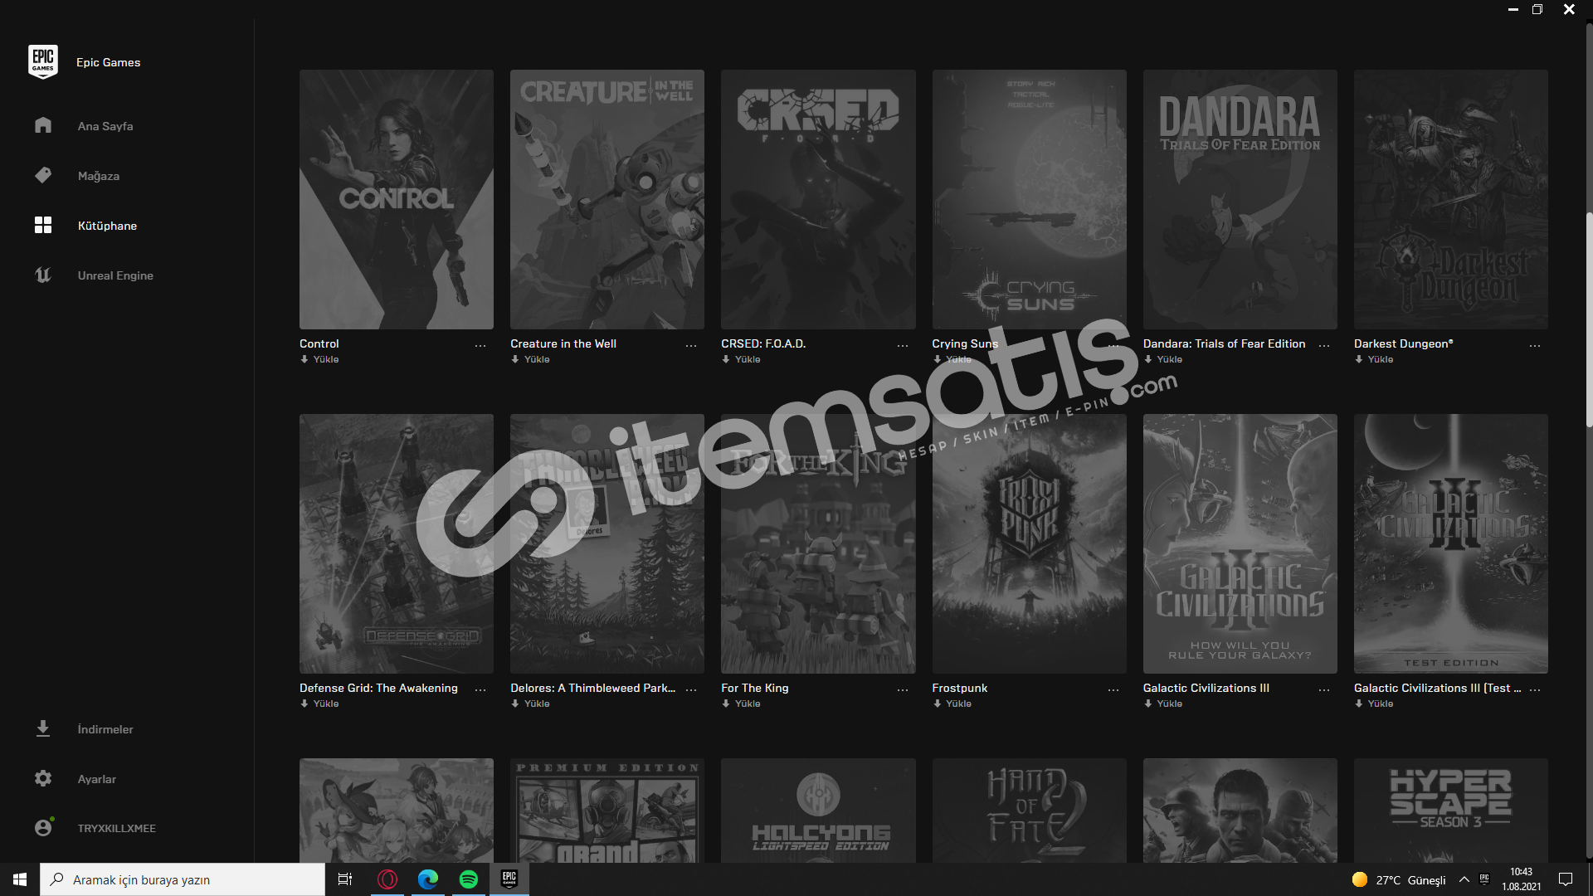1593x896 pixels.
Task: Select CRSED F.O.A.D. cover art
Action: (818, 199)
